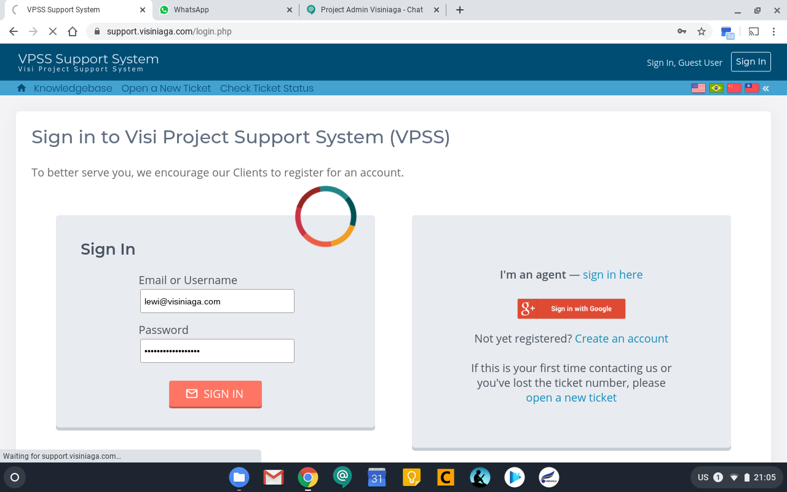Open Knowledgebase menu item
Image resolution: width=787 pixels, height=492 pixels.
coord(73,88)
